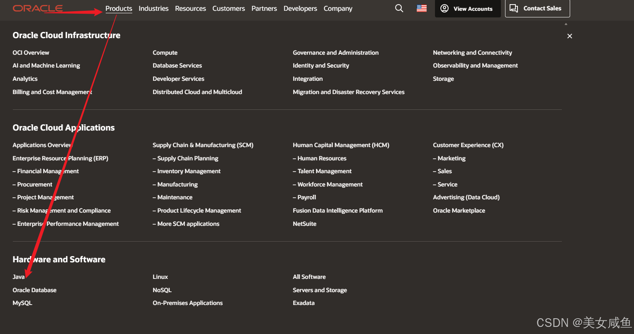Go to Oracle Database
The image size is (634, 334).
tap(34, 290)
